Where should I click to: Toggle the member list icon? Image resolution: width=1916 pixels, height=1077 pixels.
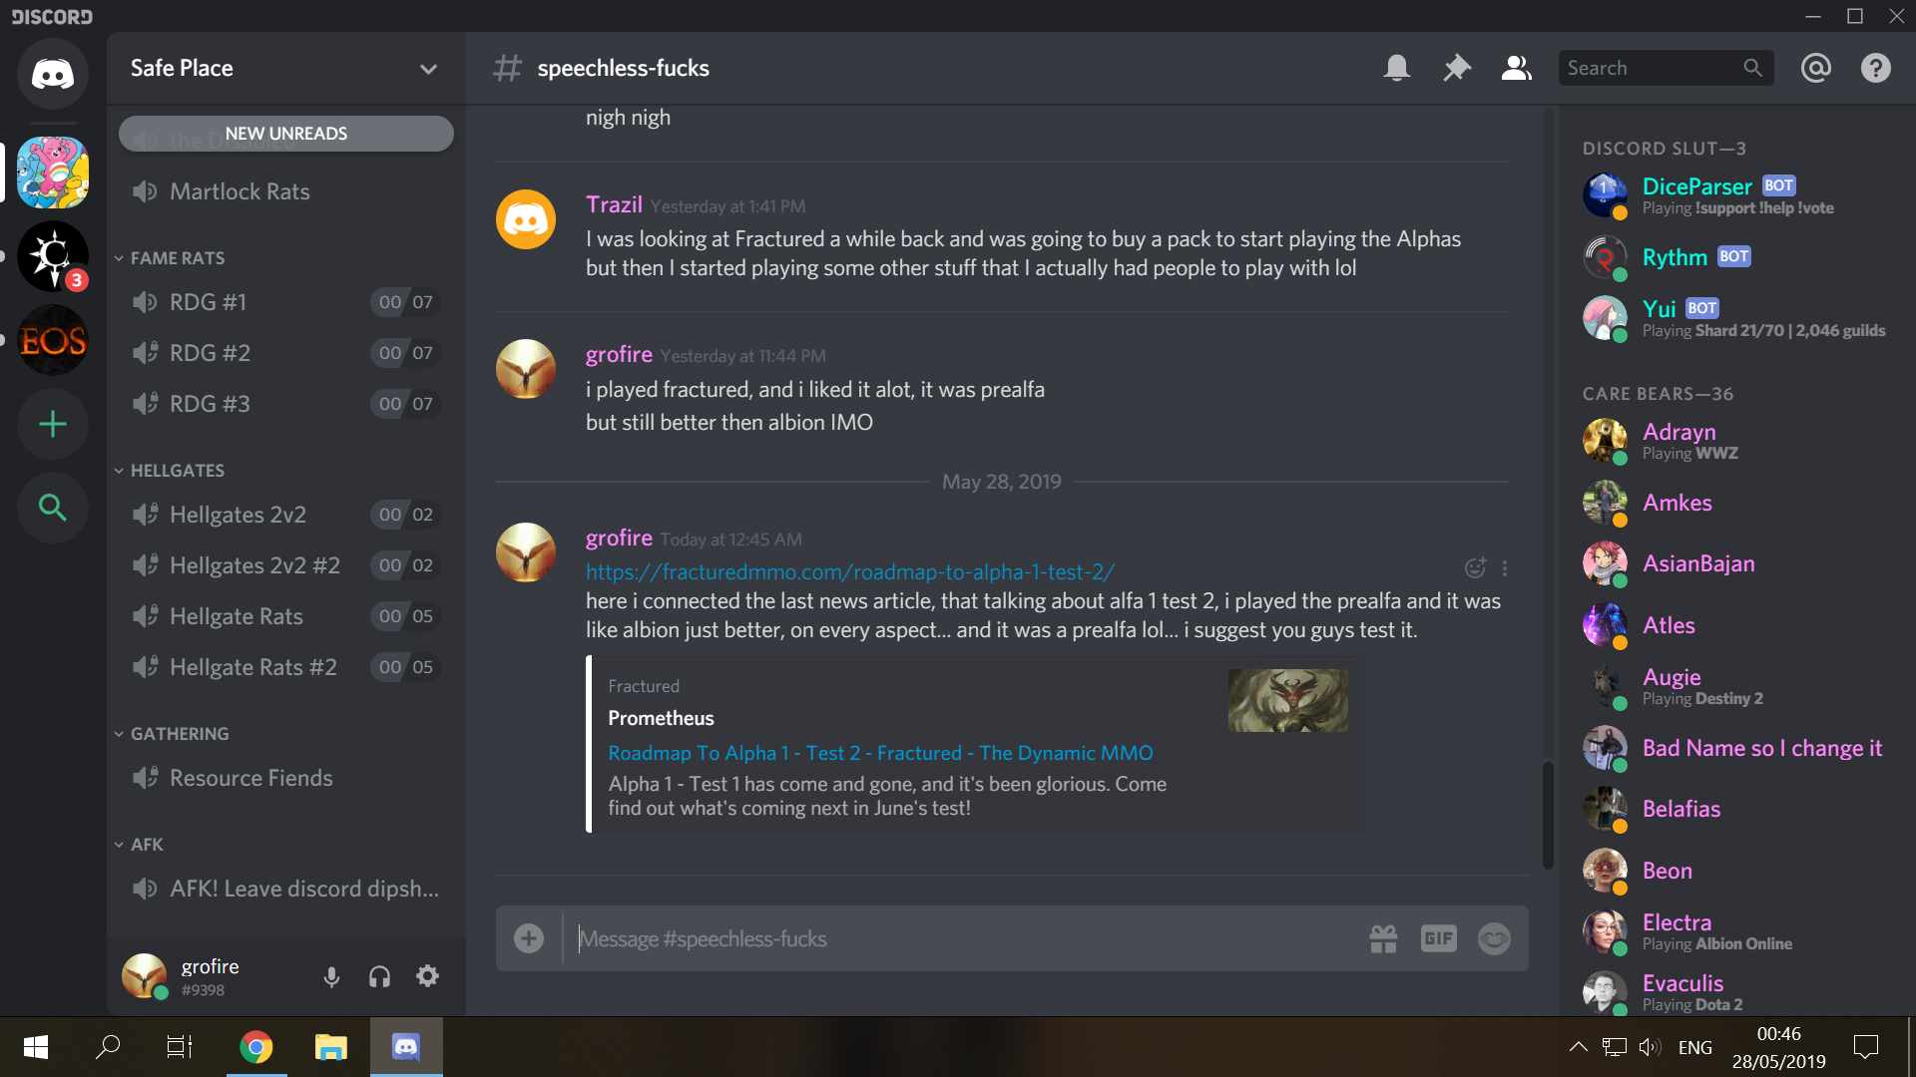1516,68
